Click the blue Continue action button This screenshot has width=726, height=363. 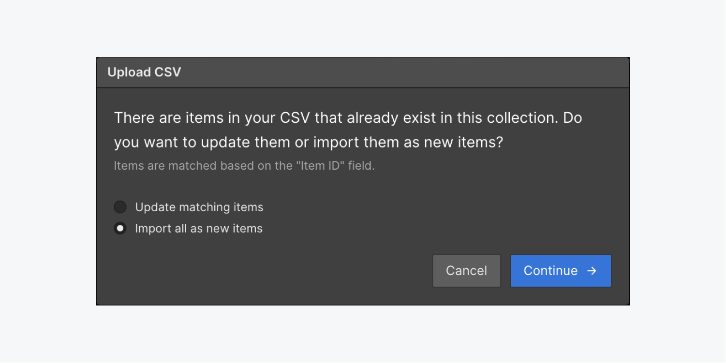coord(560,271)
